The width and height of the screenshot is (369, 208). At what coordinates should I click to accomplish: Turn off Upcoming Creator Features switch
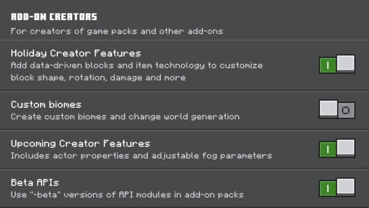[337, 149]
